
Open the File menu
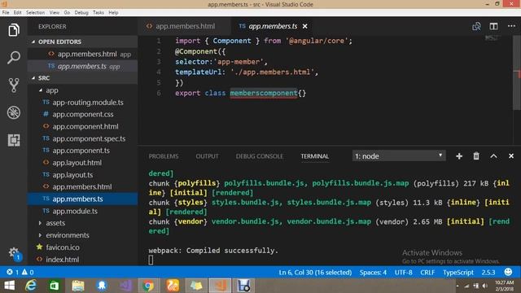[x=6, y=13]
